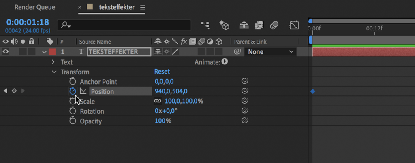Click the Parent & Link column header
The height and width of the screenshot is (163, 415).
(x=250, y=42)
